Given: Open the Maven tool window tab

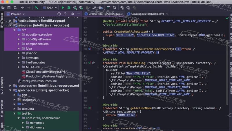Looking at the screenshot, I should click(231, 88).
